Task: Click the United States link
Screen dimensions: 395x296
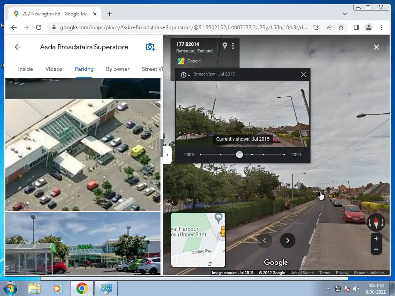Action: [302, 272]
